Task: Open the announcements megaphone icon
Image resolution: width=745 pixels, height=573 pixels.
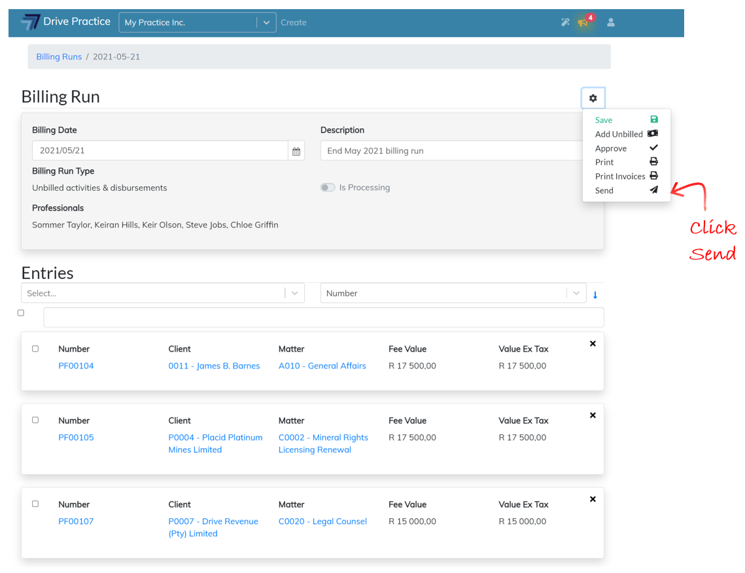Action: coord(583,22)
